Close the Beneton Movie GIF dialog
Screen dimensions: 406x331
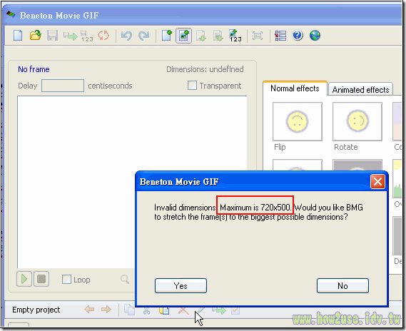[x=377, y=181]
